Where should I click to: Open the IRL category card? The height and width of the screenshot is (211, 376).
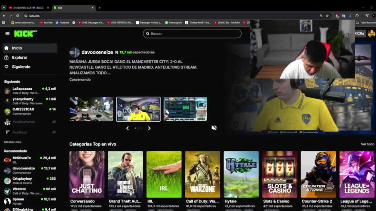point(164,174)
